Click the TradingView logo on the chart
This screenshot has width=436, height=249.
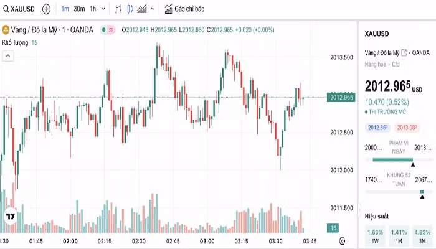click(x=11, y=217)
